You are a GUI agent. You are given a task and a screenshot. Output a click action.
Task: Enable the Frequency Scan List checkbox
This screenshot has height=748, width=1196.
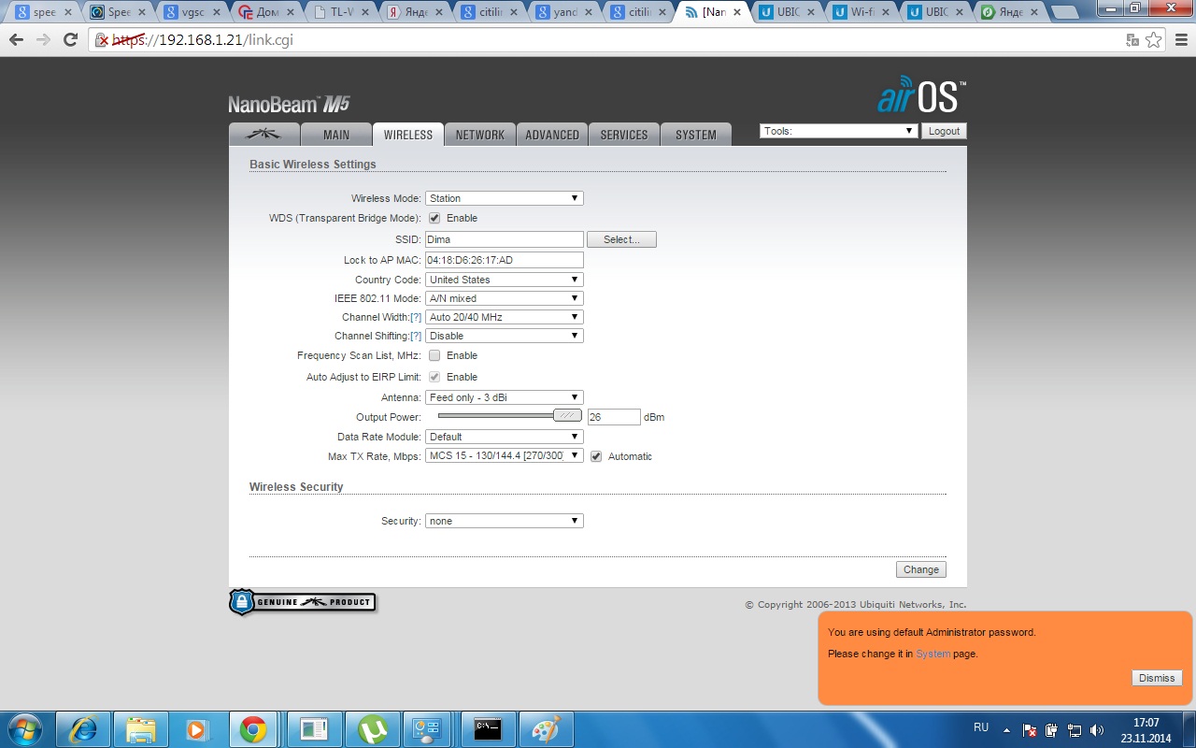[x=434, y=355]
